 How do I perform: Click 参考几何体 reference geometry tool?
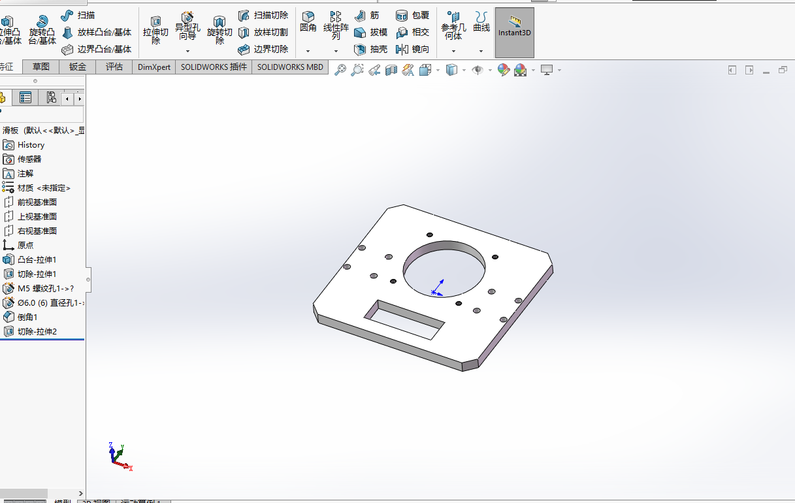(453, 25)
